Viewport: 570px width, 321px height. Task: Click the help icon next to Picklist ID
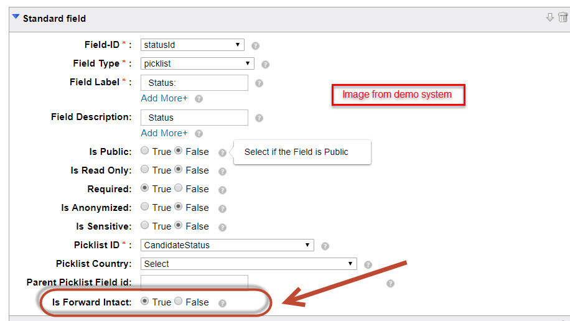coord(325,246)
